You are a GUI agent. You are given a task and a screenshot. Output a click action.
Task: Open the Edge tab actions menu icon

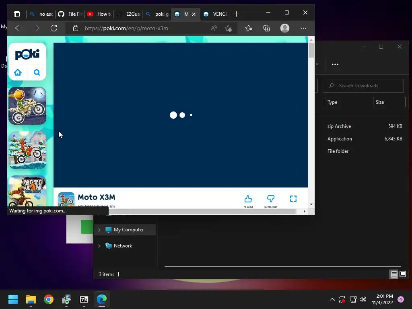point(17,14)
